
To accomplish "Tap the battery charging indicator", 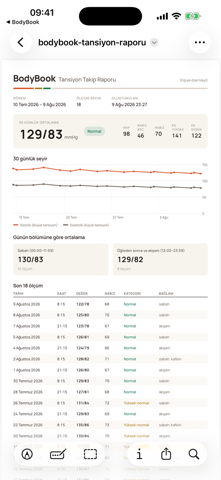I will (193, 16).
